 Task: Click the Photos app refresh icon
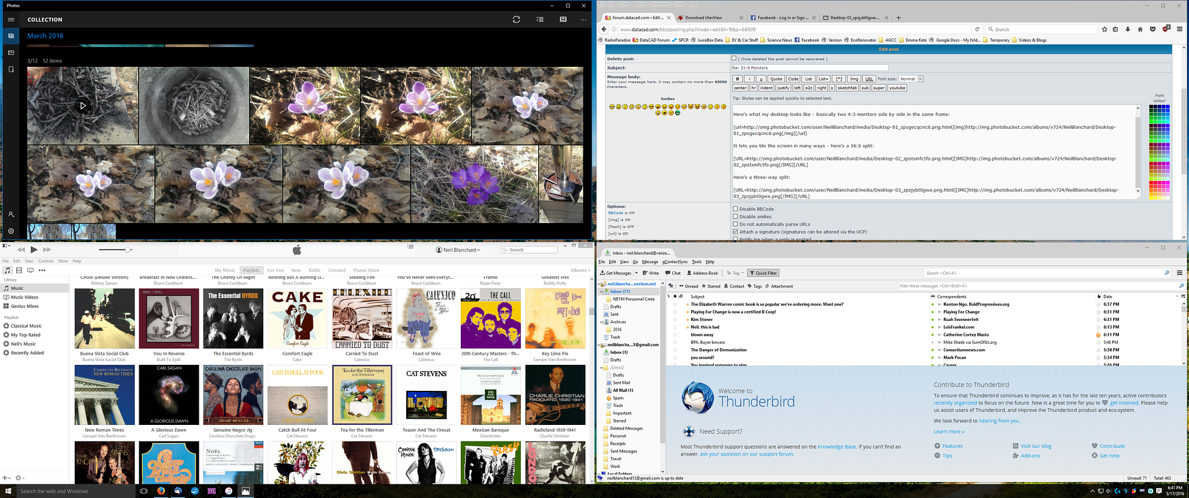[516, 20]
